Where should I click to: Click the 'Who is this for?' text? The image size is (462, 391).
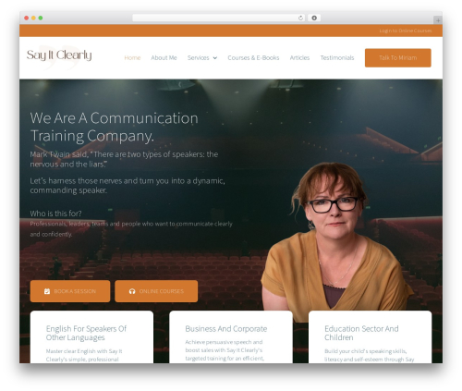point(55,214)
